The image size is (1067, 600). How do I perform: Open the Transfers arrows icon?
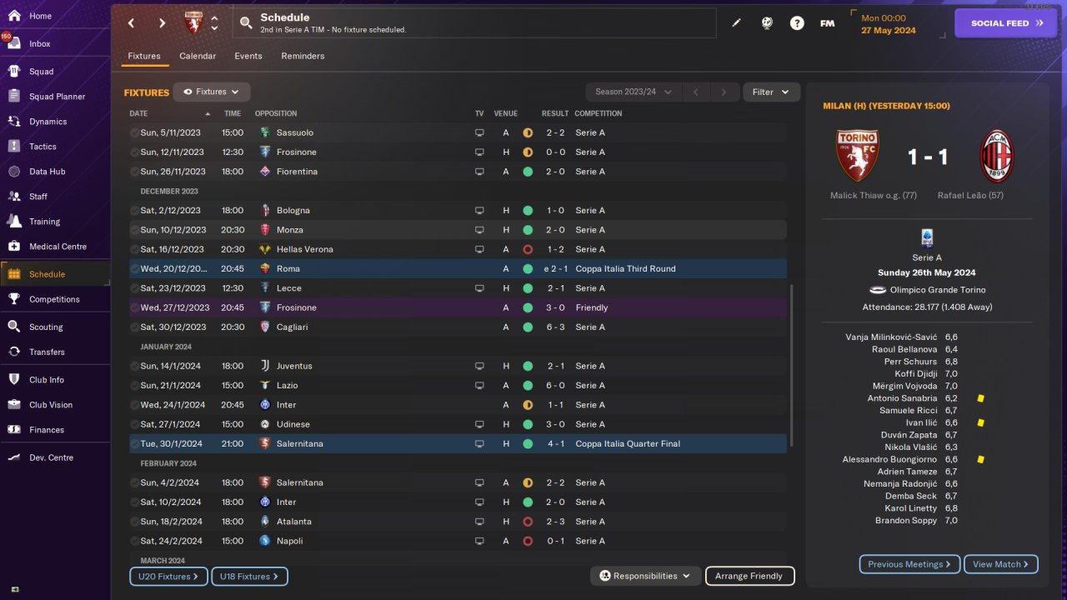coord(14,352)
